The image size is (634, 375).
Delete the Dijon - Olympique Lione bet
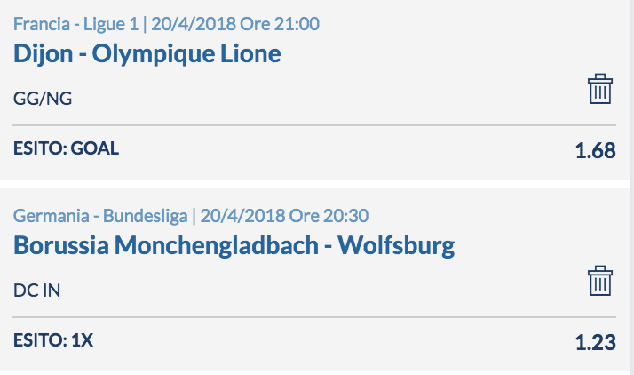600,89
